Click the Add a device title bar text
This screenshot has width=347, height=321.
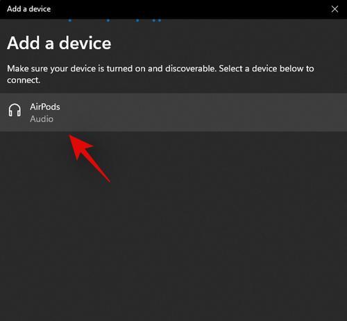tap(28, 9)
